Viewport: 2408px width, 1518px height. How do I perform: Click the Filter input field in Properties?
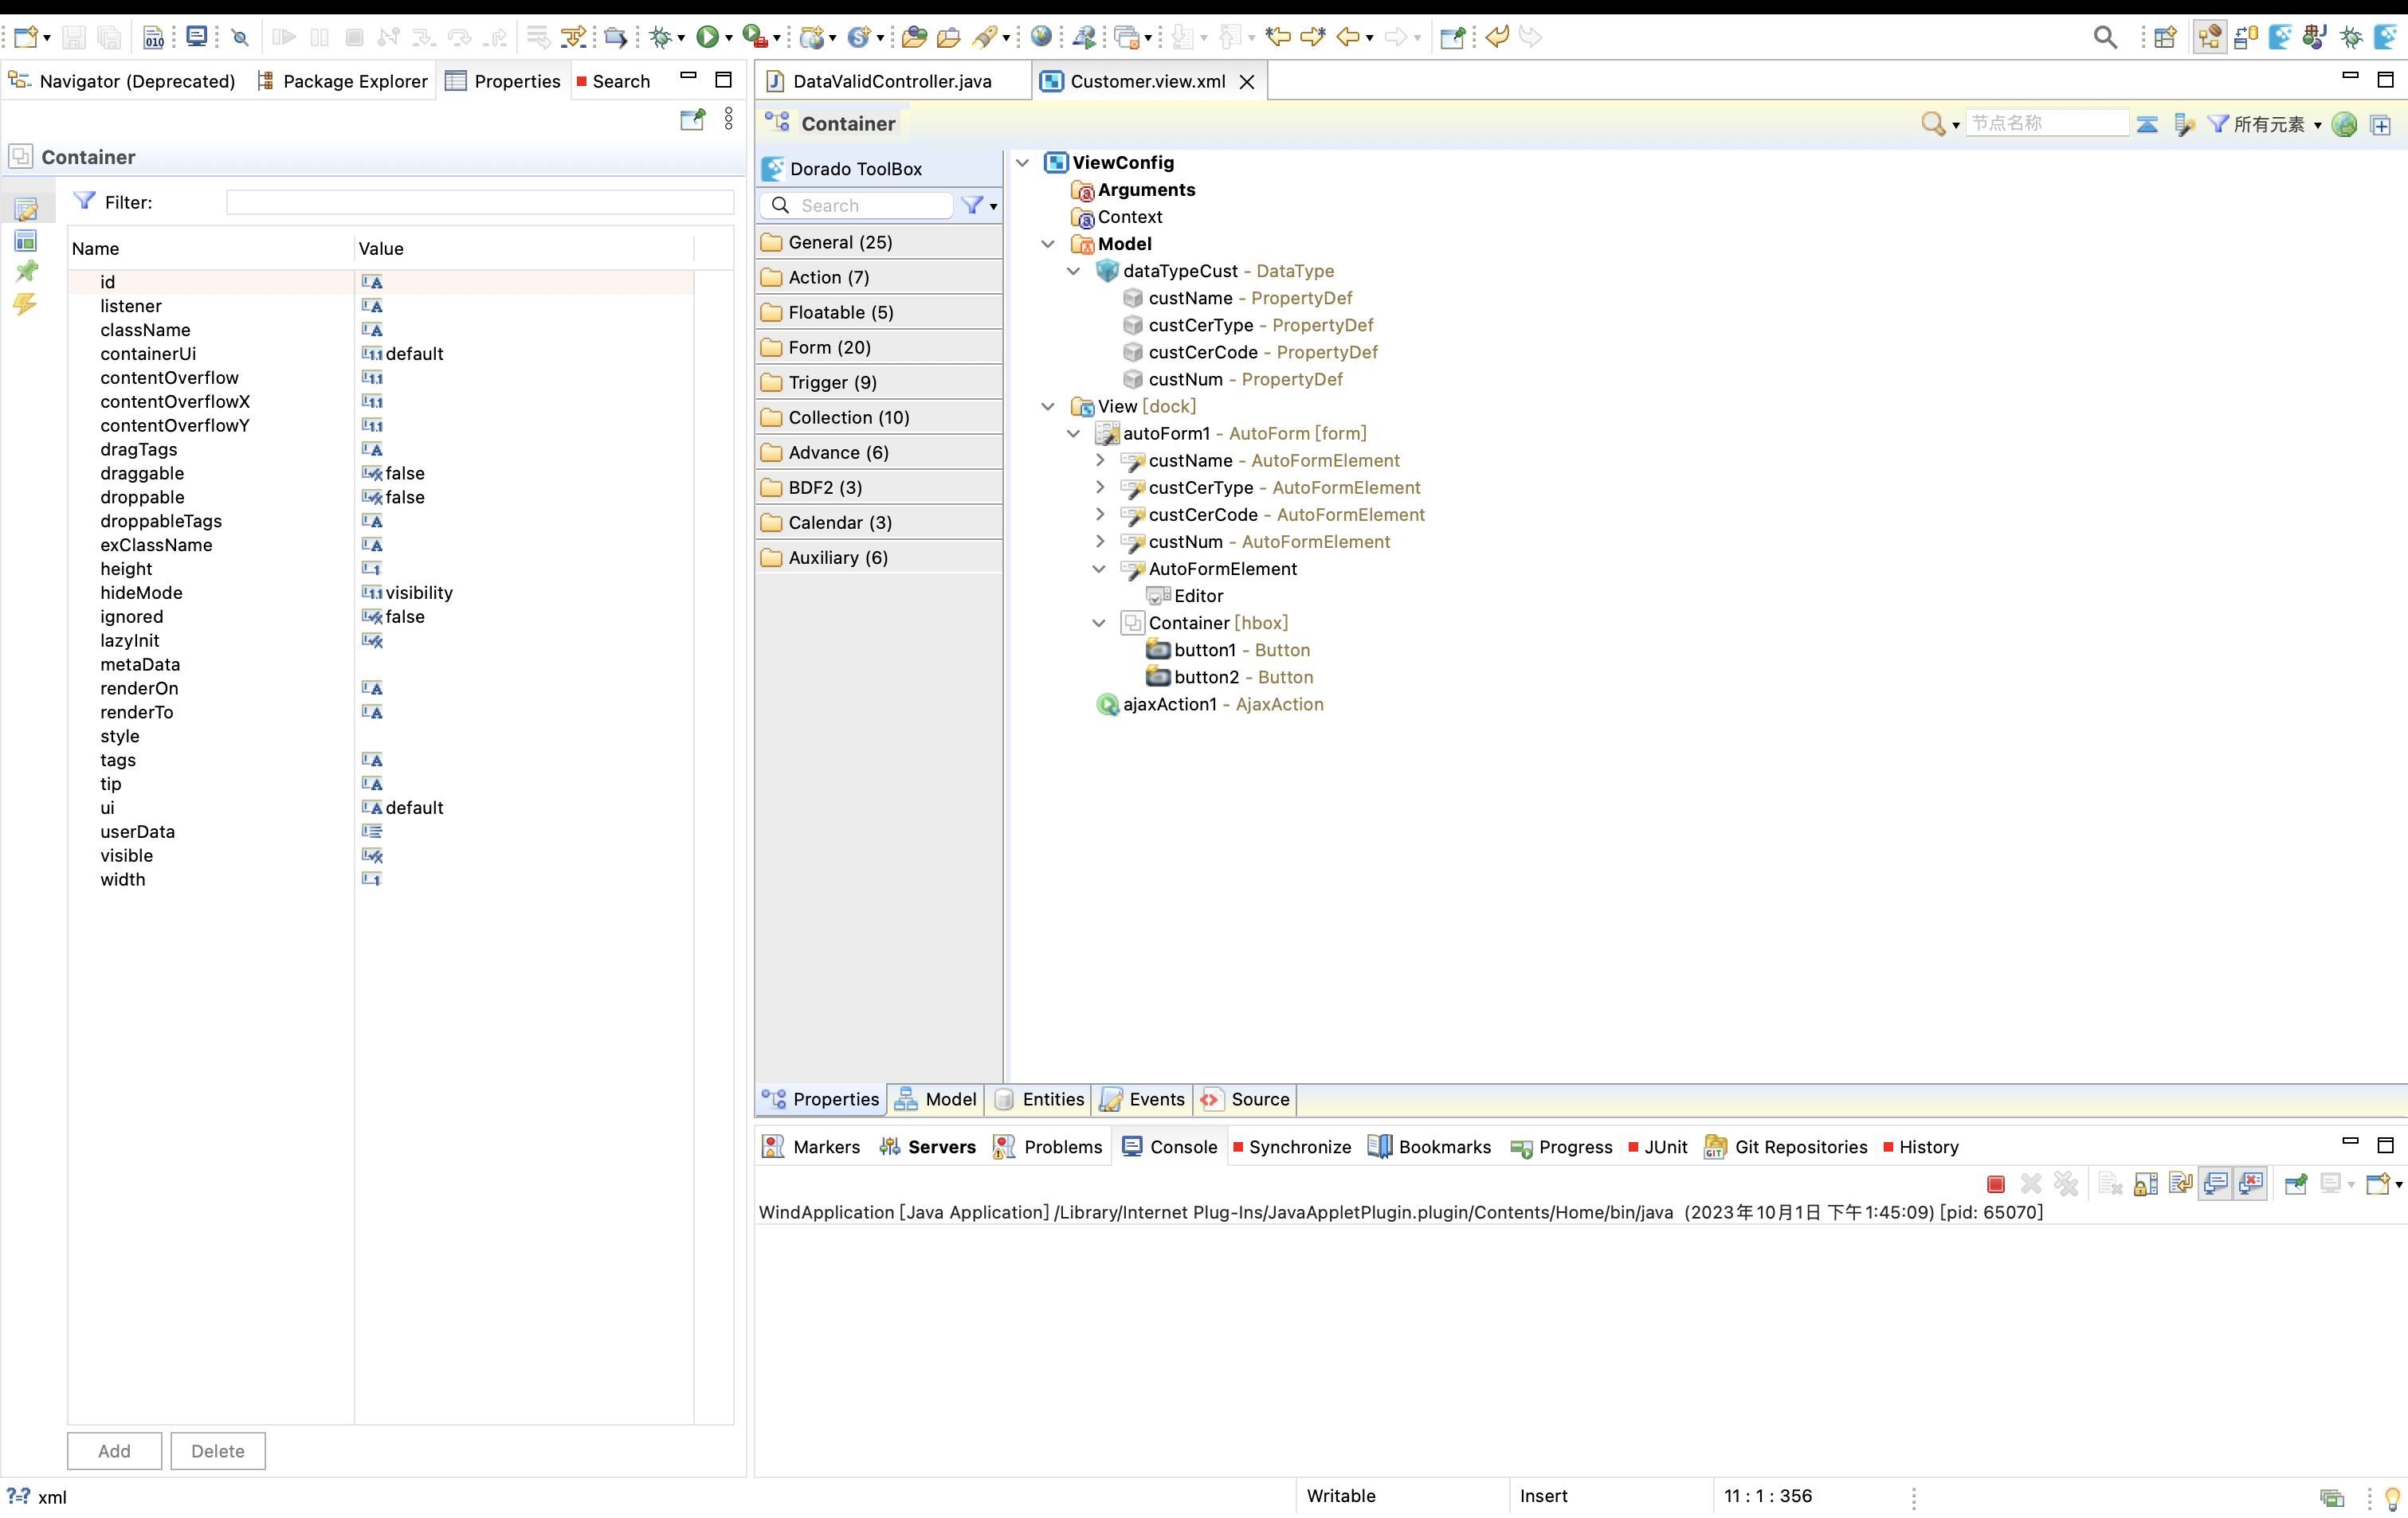[x=480, y=201]
